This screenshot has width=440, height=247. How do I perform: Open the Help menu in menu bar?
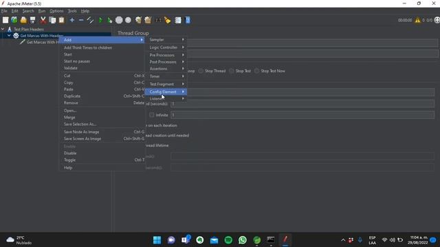tap(85, 11)
